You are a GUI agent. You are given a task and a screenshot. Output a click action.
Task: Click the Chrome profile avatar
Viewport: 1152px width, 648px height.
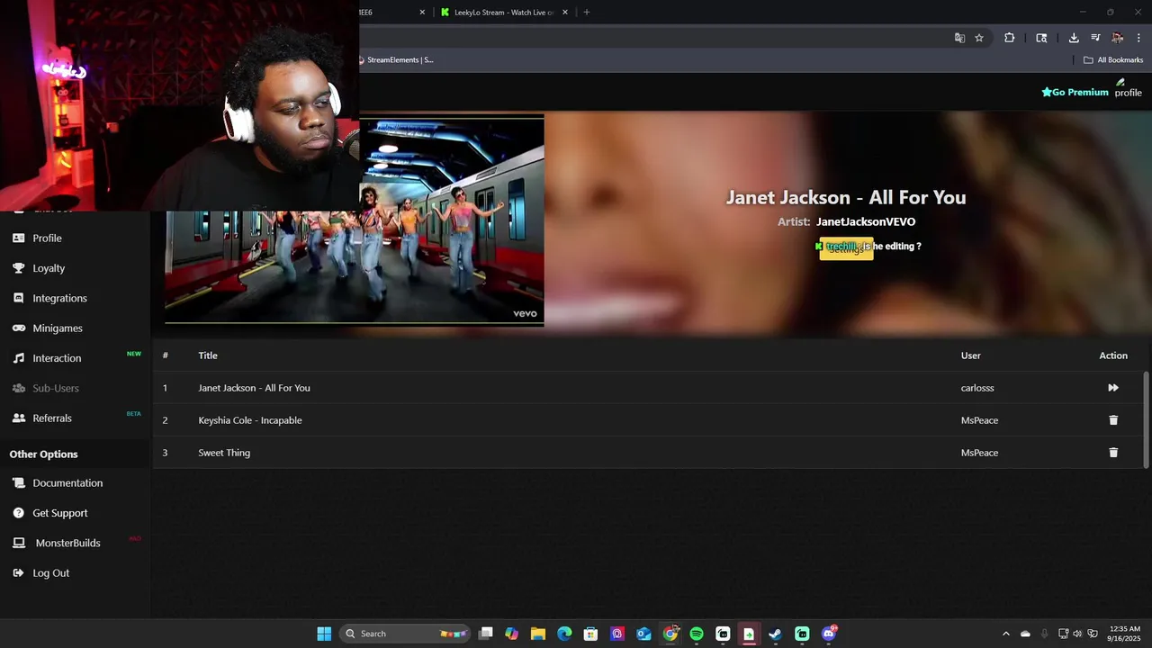pyautogui.click(x=1117, y=38)
